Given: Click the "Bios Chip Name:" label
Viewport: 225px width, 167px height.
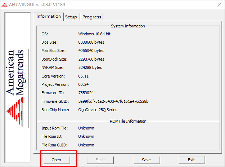Looking at the screenshot, I should [55, 110].
